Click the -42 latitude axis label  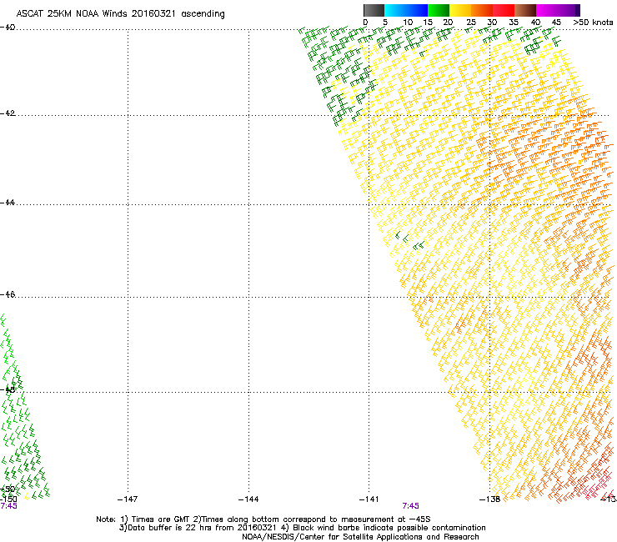pos(8,113)
